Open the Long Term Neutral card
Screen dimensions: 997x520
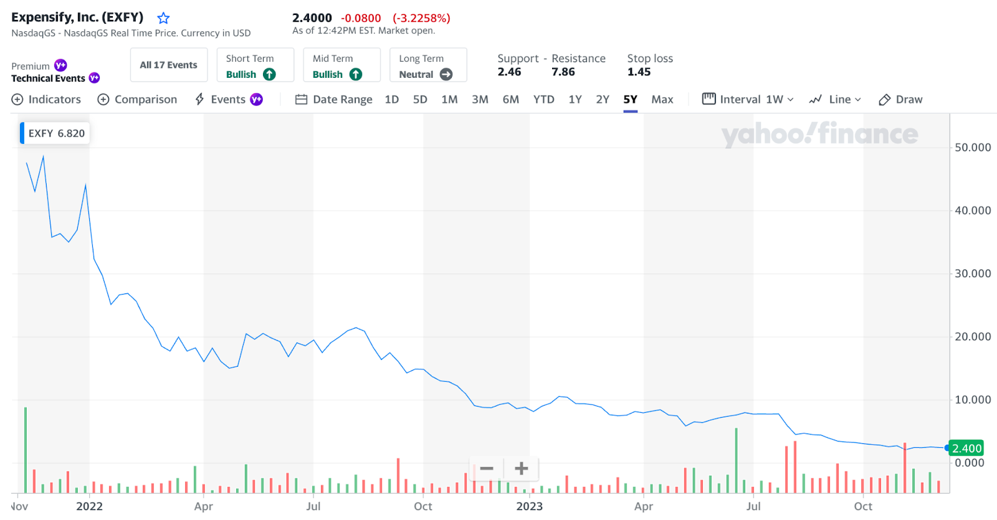pos(428,65)
